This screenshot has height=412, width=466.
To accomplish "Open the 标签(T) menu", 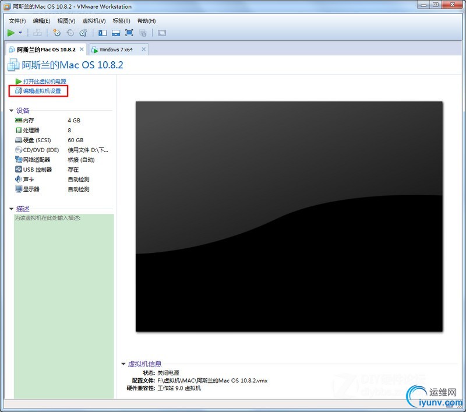I will click(122, 21).
